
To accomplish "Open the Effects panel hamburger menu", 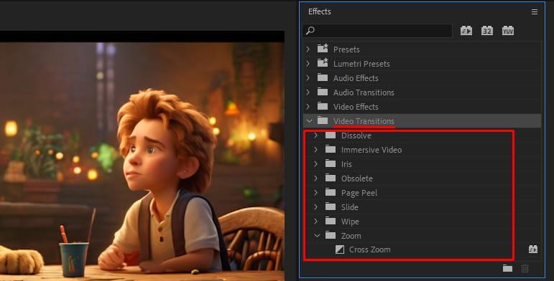I will [535, 12].
